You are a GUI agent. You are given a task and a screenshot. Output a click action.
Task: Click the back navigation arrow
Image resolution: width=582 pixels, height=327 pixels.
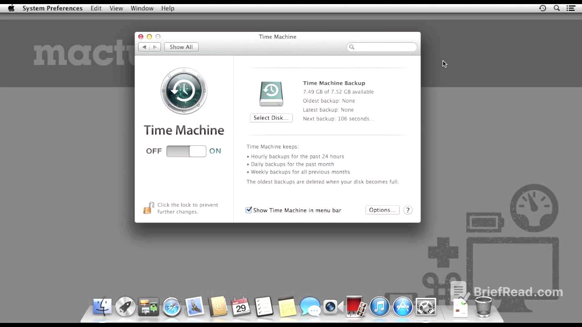pos(144,47)
